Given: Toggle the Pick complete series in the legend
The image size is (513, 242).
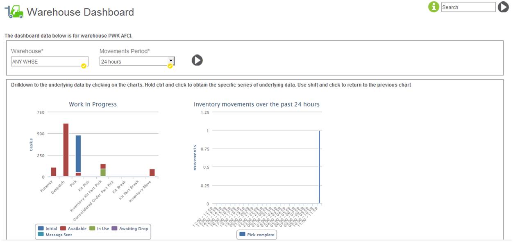Looking at the screenshot, I should click(x=257, y=235).
